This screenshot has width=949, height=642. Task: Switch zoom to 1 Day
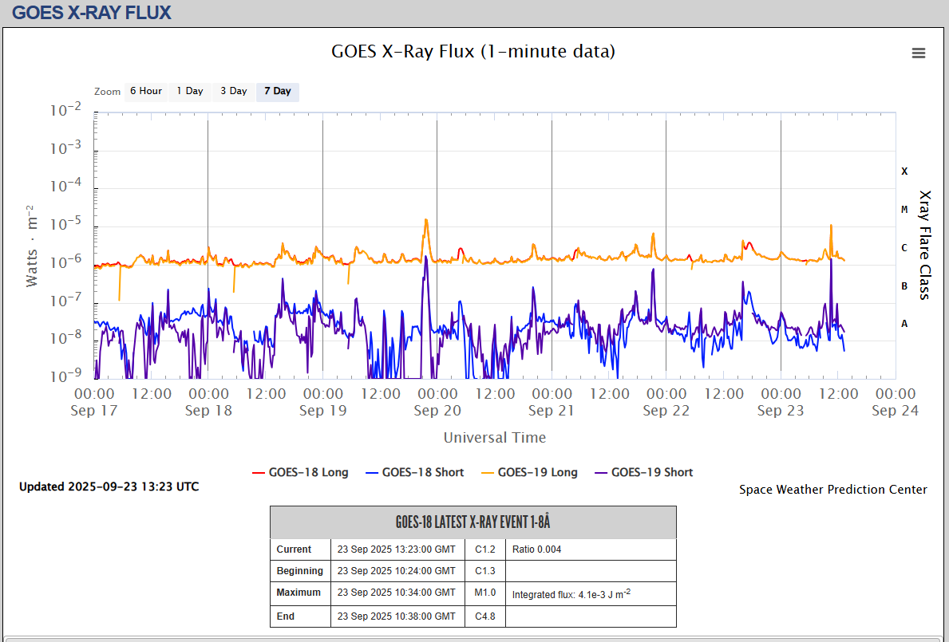click(190, 91)
